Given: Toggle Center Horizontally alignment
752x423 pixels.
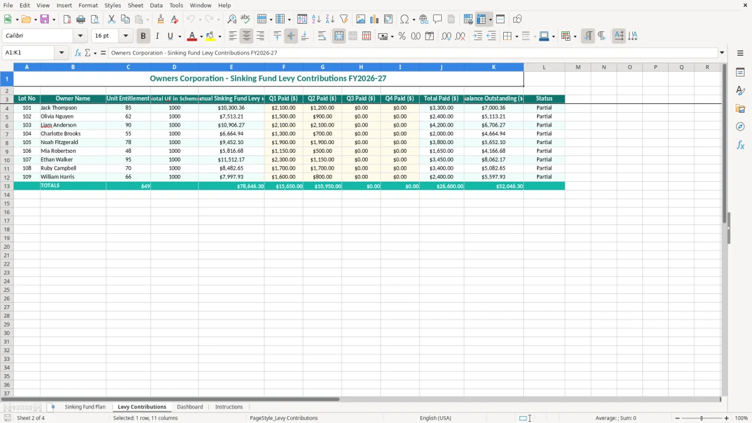Looking at the screenshot, I should [247, 36].
